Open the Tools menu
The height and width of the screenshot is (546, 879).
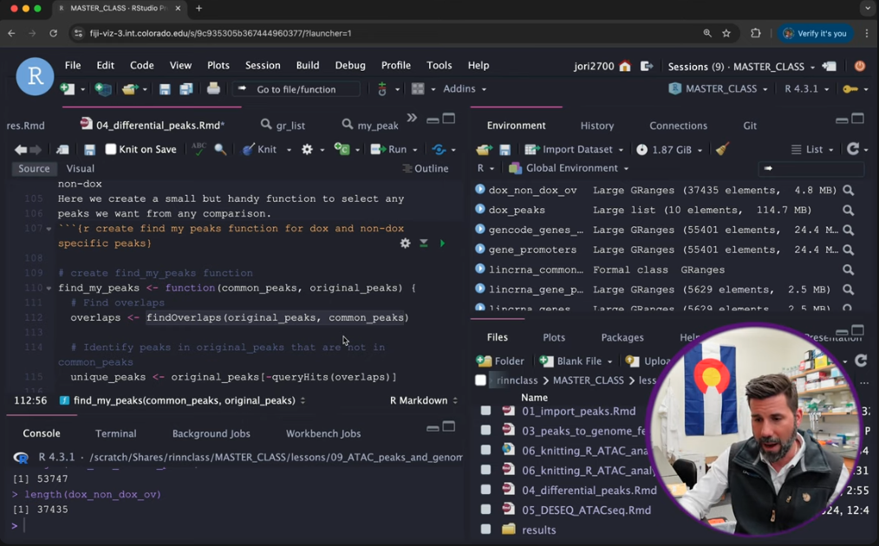point(439,66)
